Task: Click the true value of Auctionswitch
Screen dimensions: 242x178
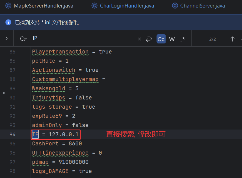Action: point(92,70)
